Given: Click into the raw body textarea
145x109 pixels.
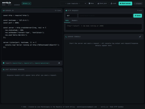Looking at the screenshot, I should tap(104, 27).
